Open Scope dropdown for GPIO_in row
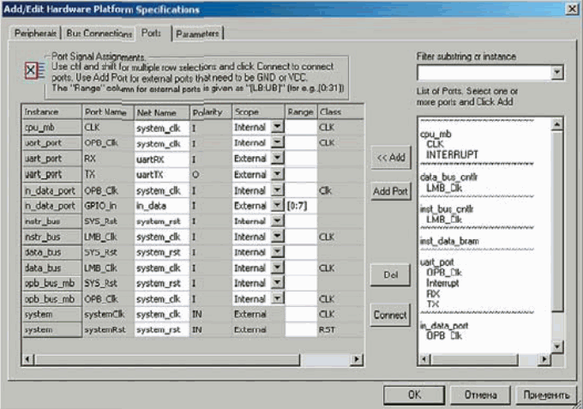 pos(277,205)
